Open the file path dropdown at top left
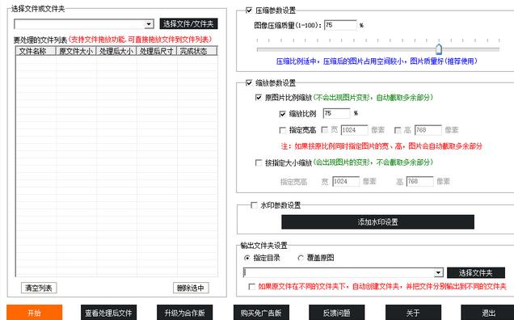The image size is (514, 320). [x=149, y=24]
